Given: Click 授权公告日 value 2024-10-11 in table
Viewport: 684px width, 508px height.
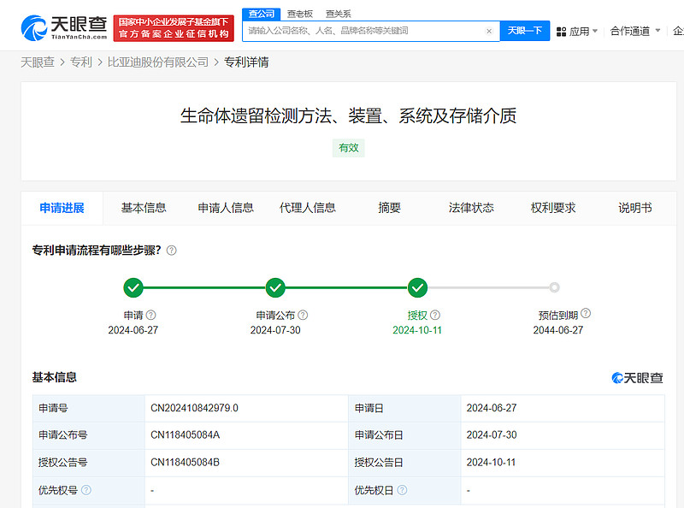Looking at the screenshot, I should pyautogui.click(x=491, y=463).
